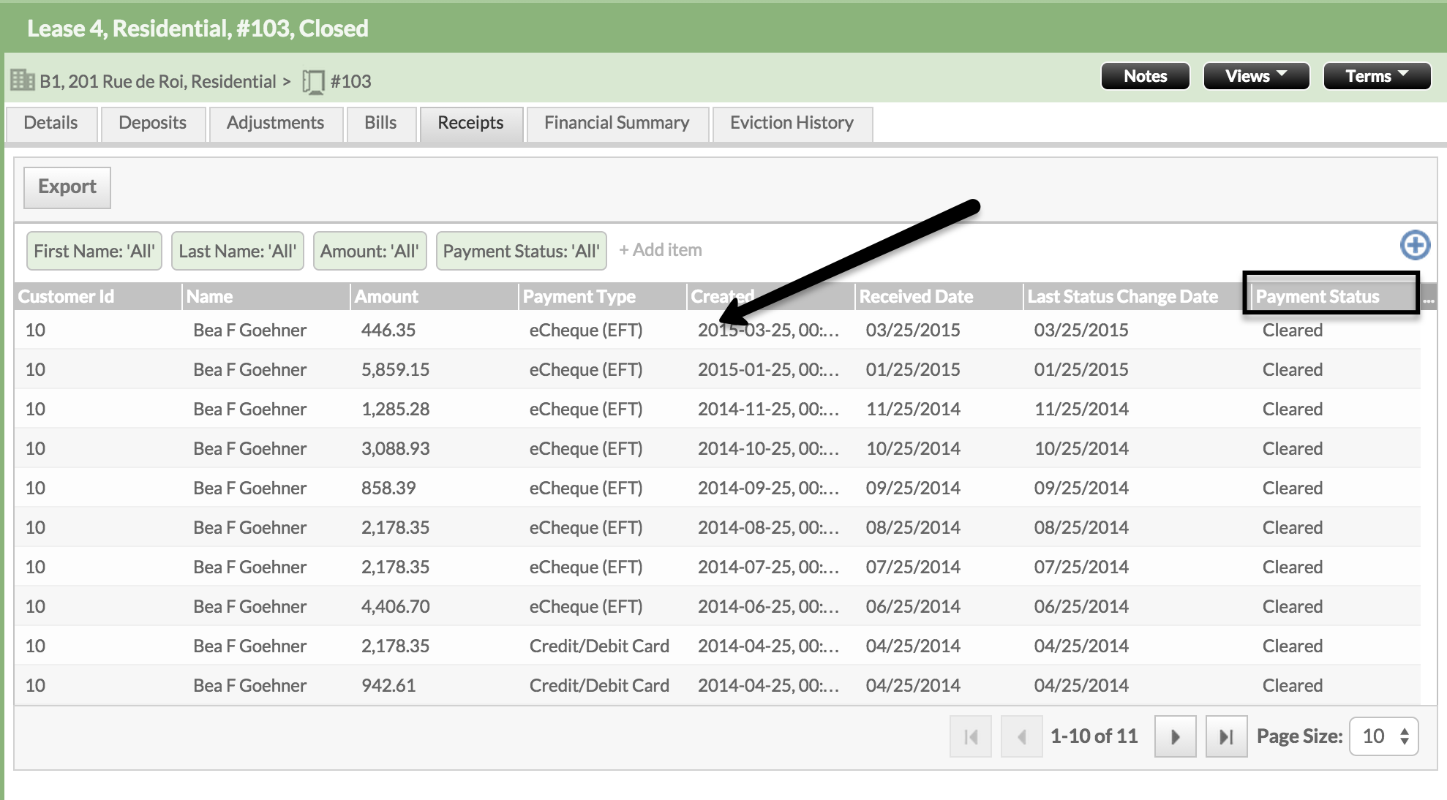Click the Payment Status 'All' filter chip
1447x800 pixels.
(x=521, y=251)
